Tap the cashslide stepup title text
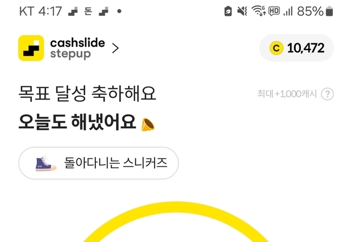The image size is (352, 242). click(x=77, y=49)
